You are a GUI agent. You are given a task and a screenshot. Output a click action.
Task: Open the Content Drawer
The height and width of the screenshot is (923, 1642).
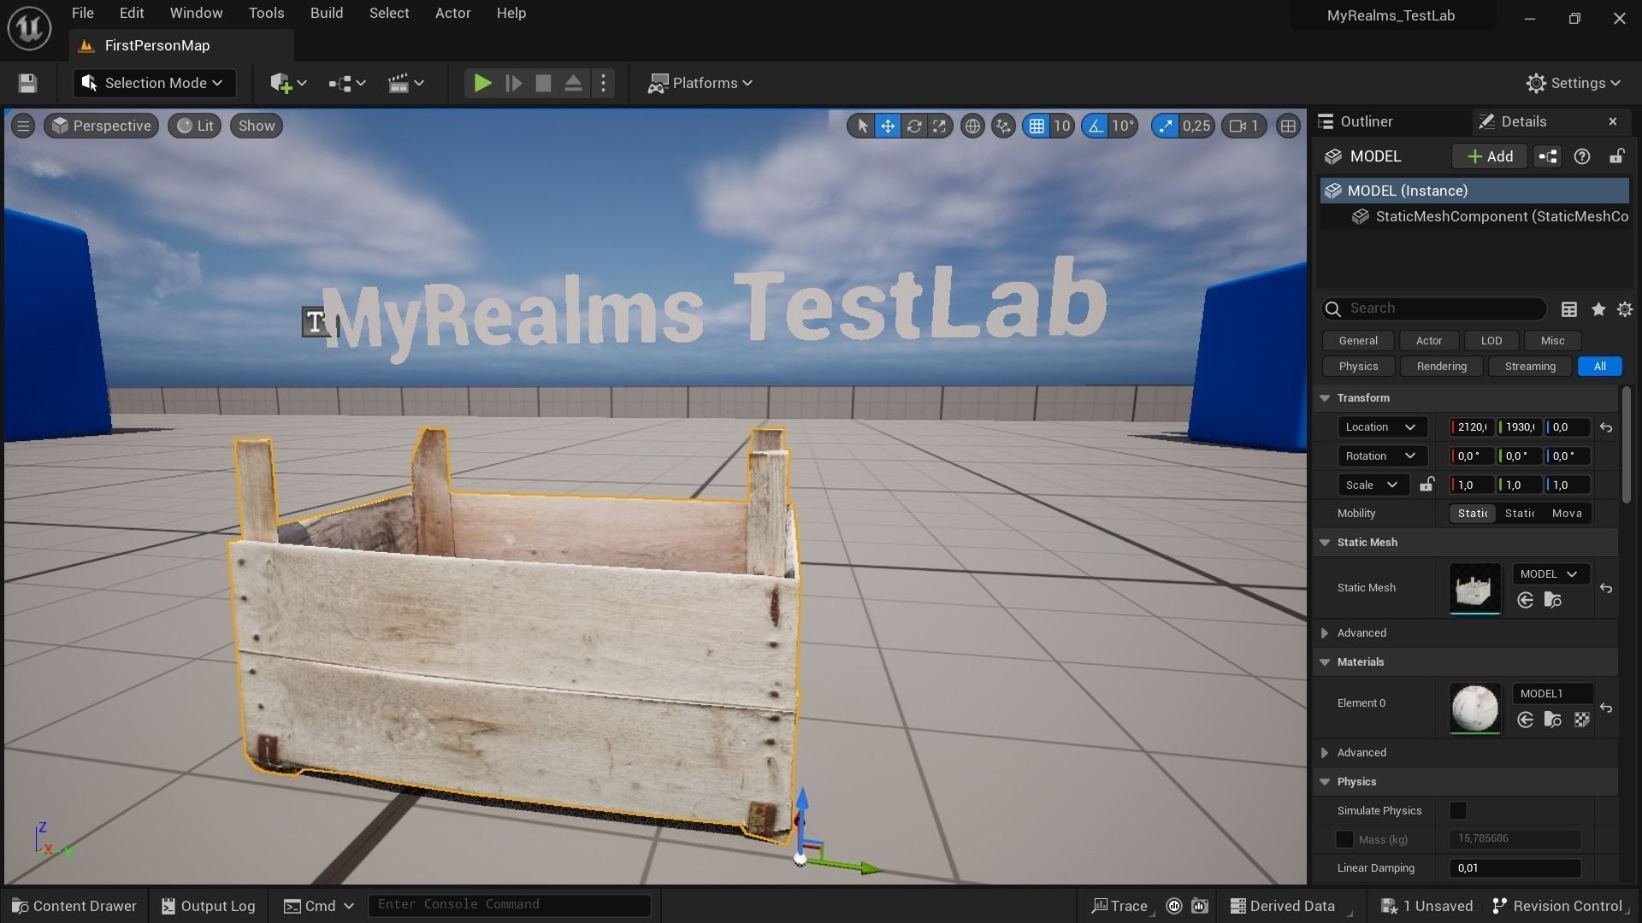[x=74, y=906]
